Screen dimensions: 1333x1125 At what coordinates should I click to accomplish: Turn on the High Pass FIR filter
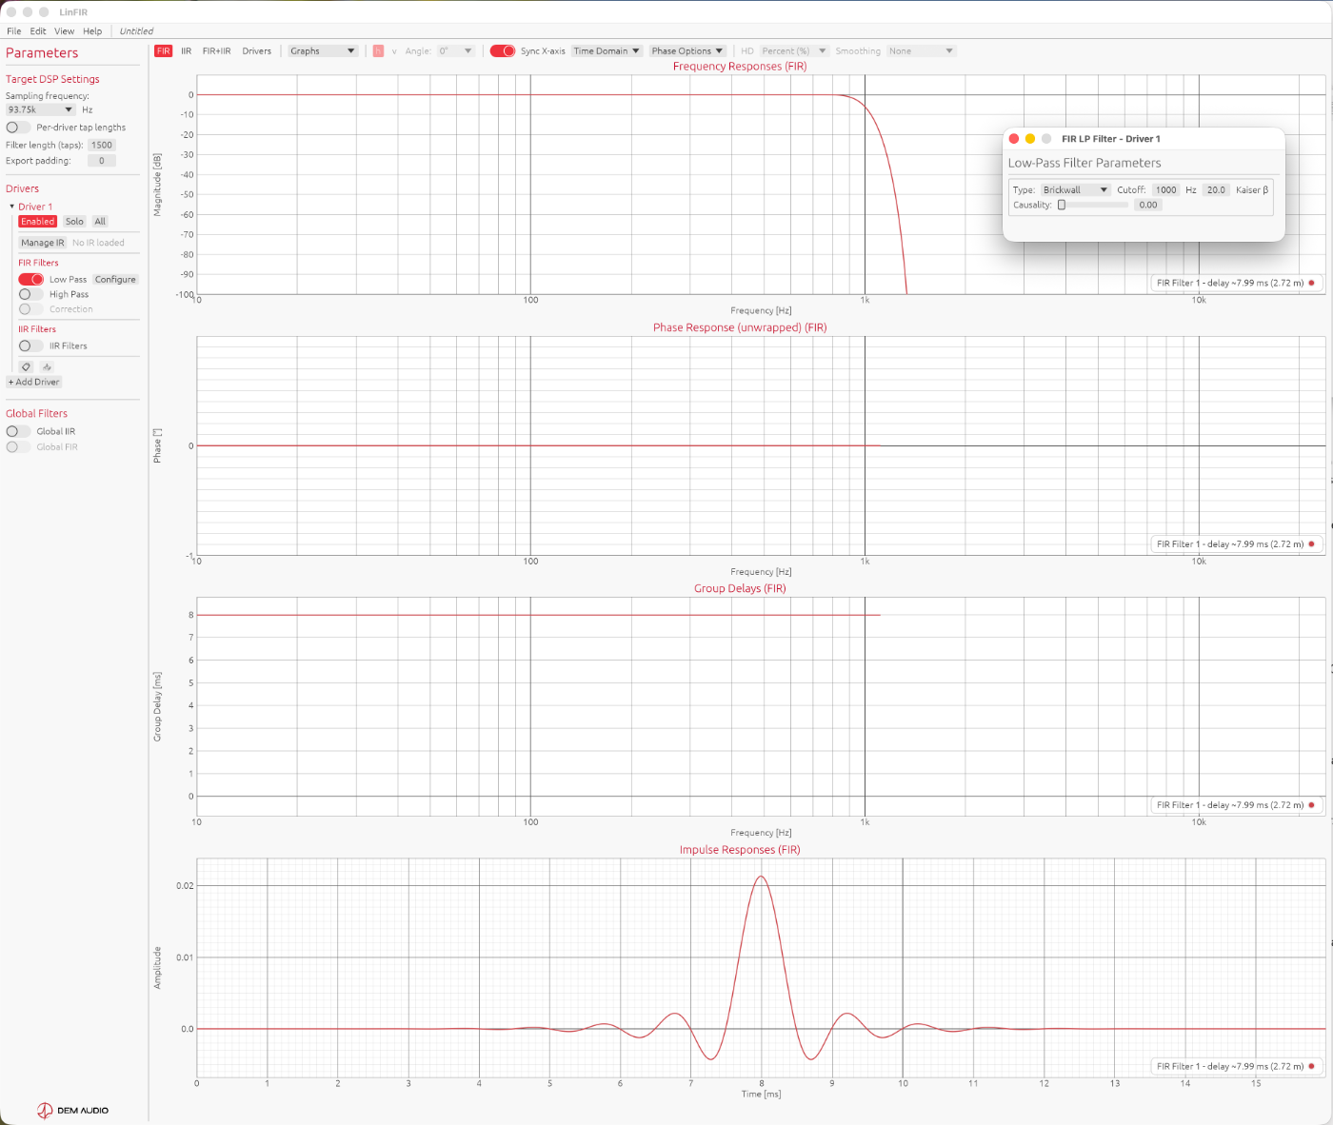point(30,294)
